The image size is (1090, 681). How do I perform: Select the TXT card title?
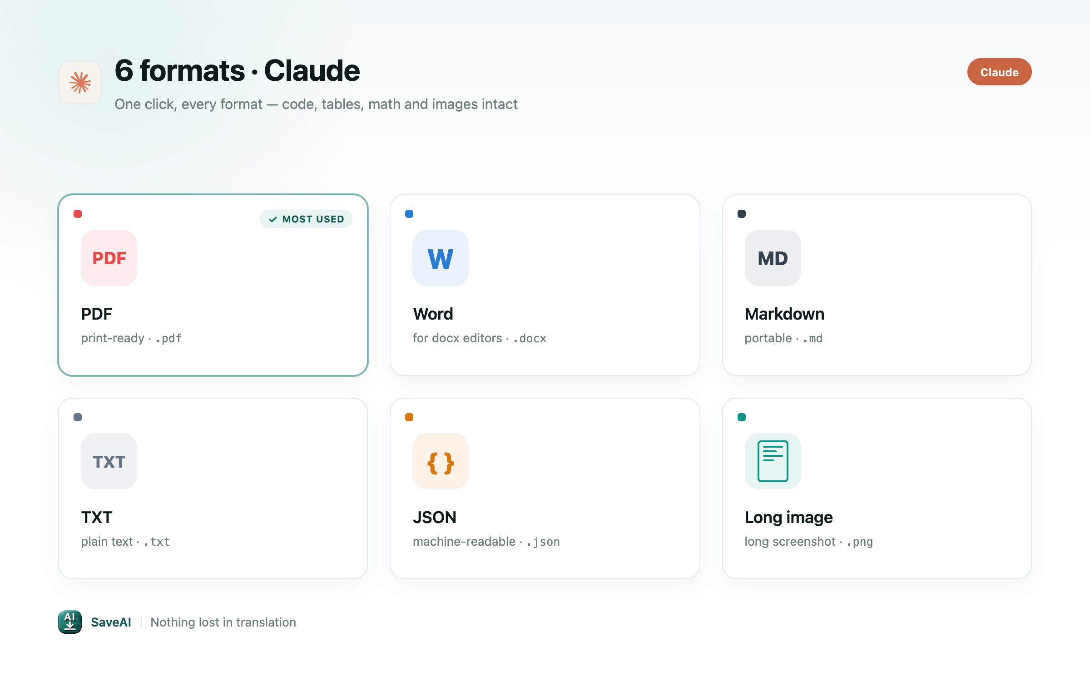pos(96,517)
